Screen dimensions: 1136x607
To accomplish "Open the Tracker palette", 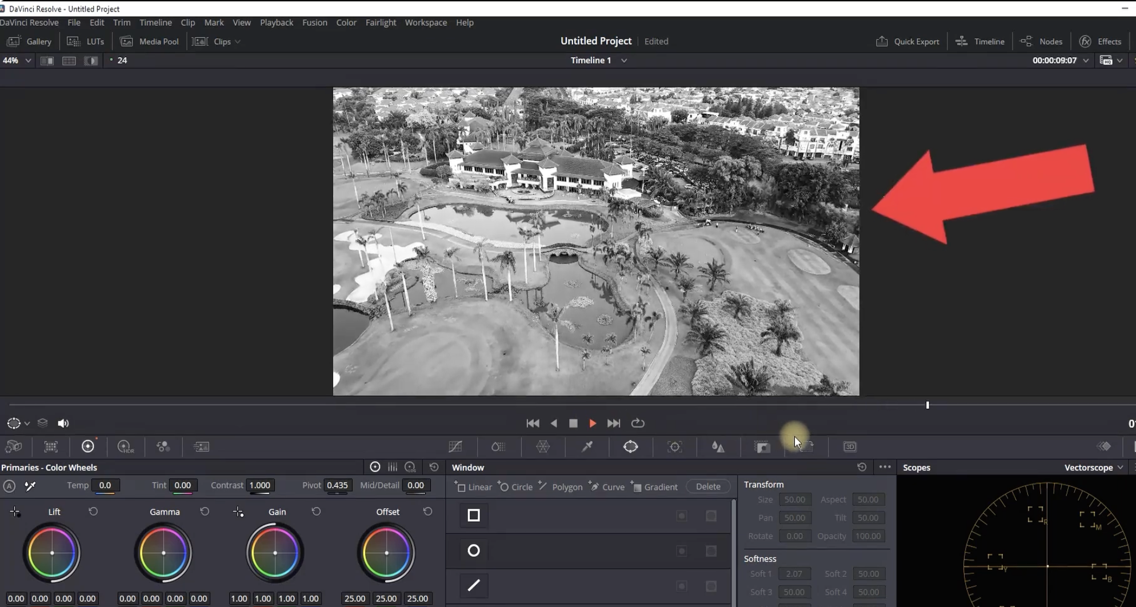I will click(x=675, y=446).
